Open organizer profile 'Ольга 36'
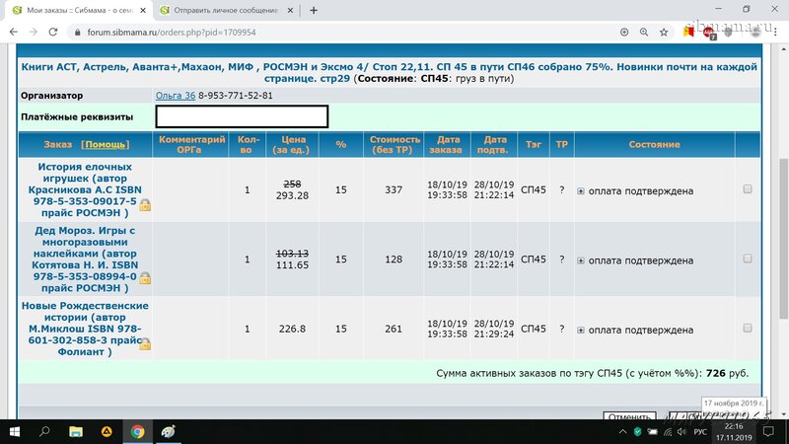The width and height of the screenshot is (789, 444). 176,95
